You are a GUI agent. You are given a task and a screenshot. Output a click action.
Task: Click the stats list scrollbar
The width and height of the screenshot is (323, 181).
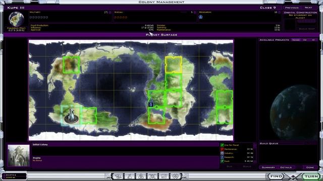[255, 153]
